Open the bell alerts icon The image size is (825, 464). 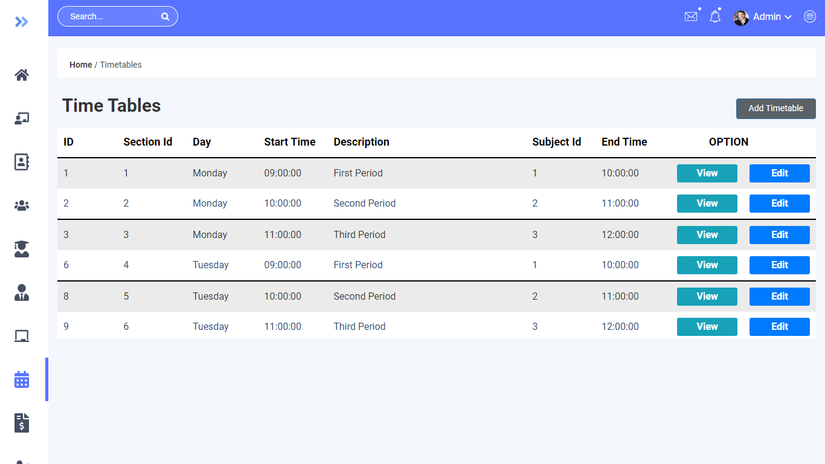[x=715, y=17]
